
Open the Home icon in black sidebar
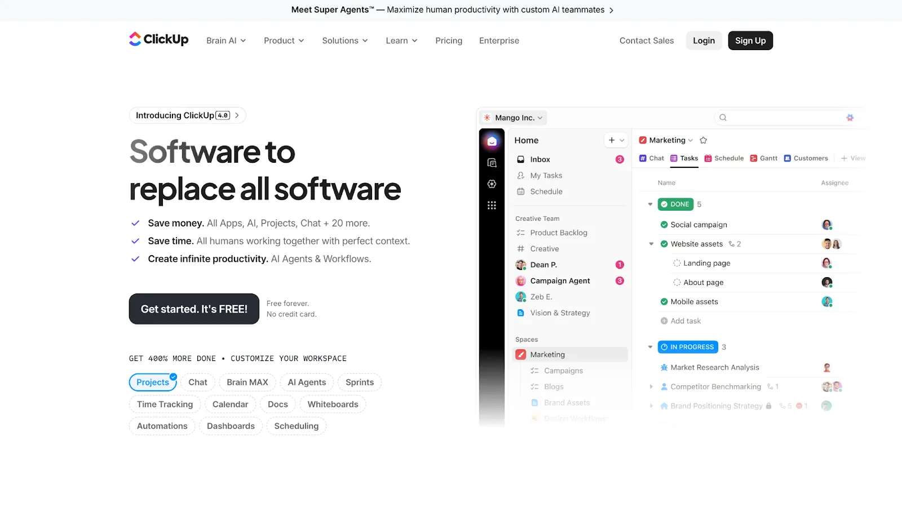click(x=492, y=141)
